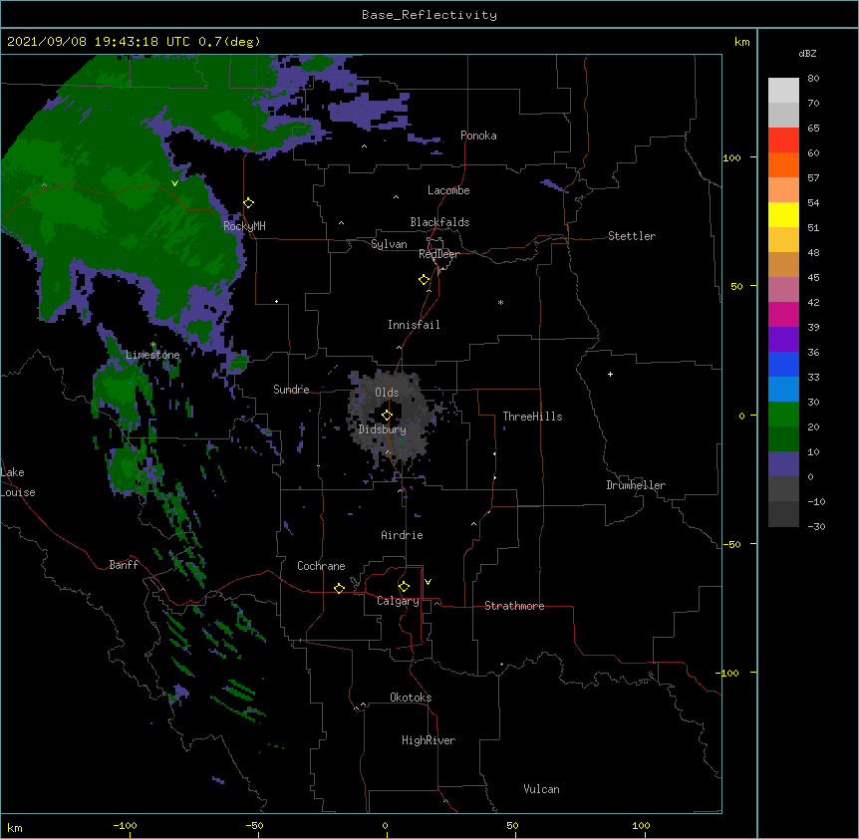
Task: Click the Cochrane label
Action: click(x=321, y=566)
